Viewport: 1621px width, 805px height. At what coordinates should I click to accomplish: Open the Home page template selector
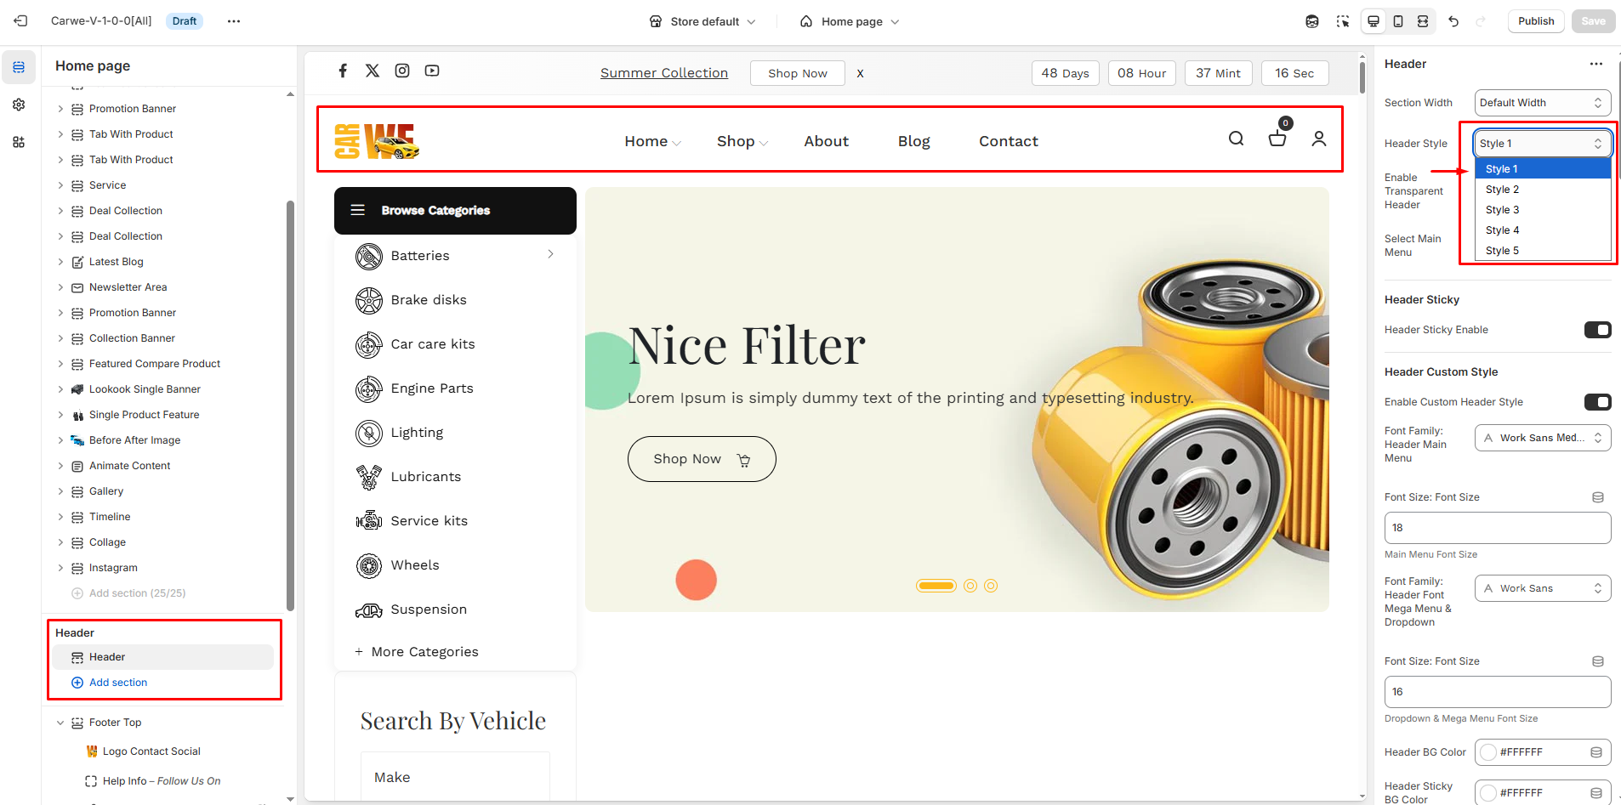click(x=850, y=21)
